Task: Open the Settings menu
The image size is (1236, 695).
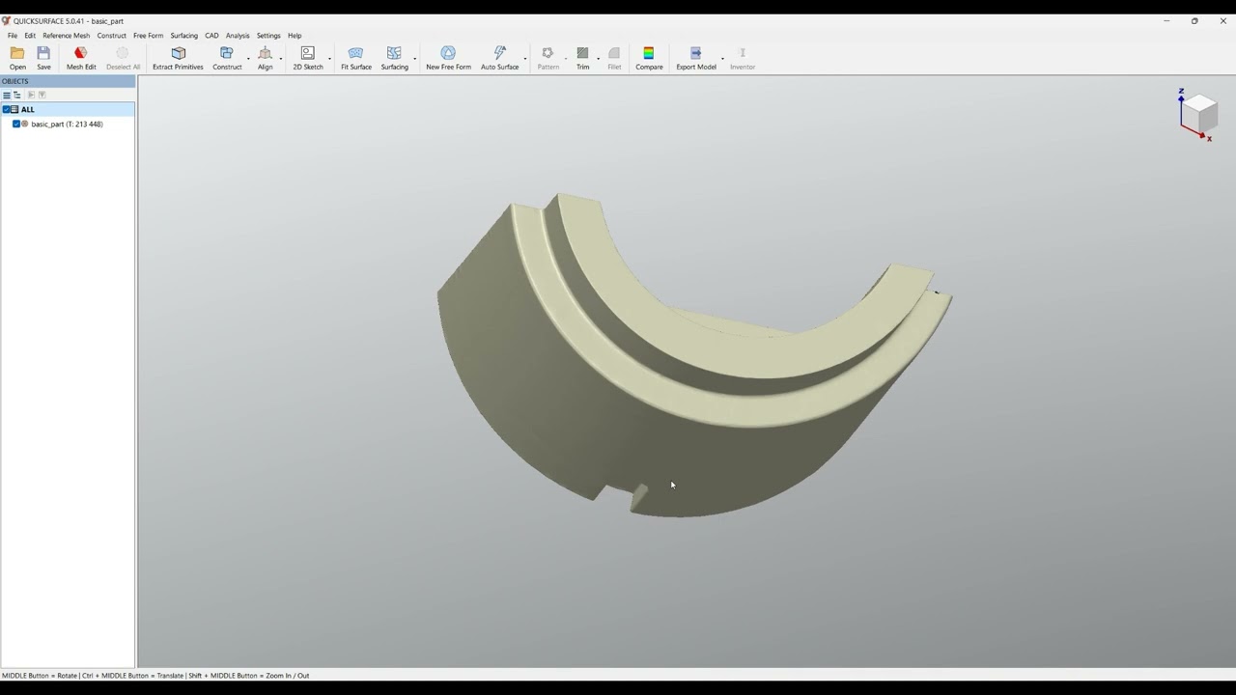Action: (x=268, y=36)
